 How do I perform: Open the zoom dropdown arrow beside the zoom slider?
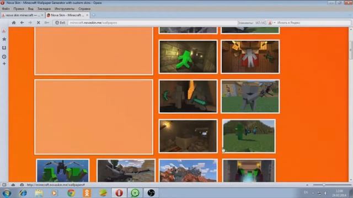point(307,185)
